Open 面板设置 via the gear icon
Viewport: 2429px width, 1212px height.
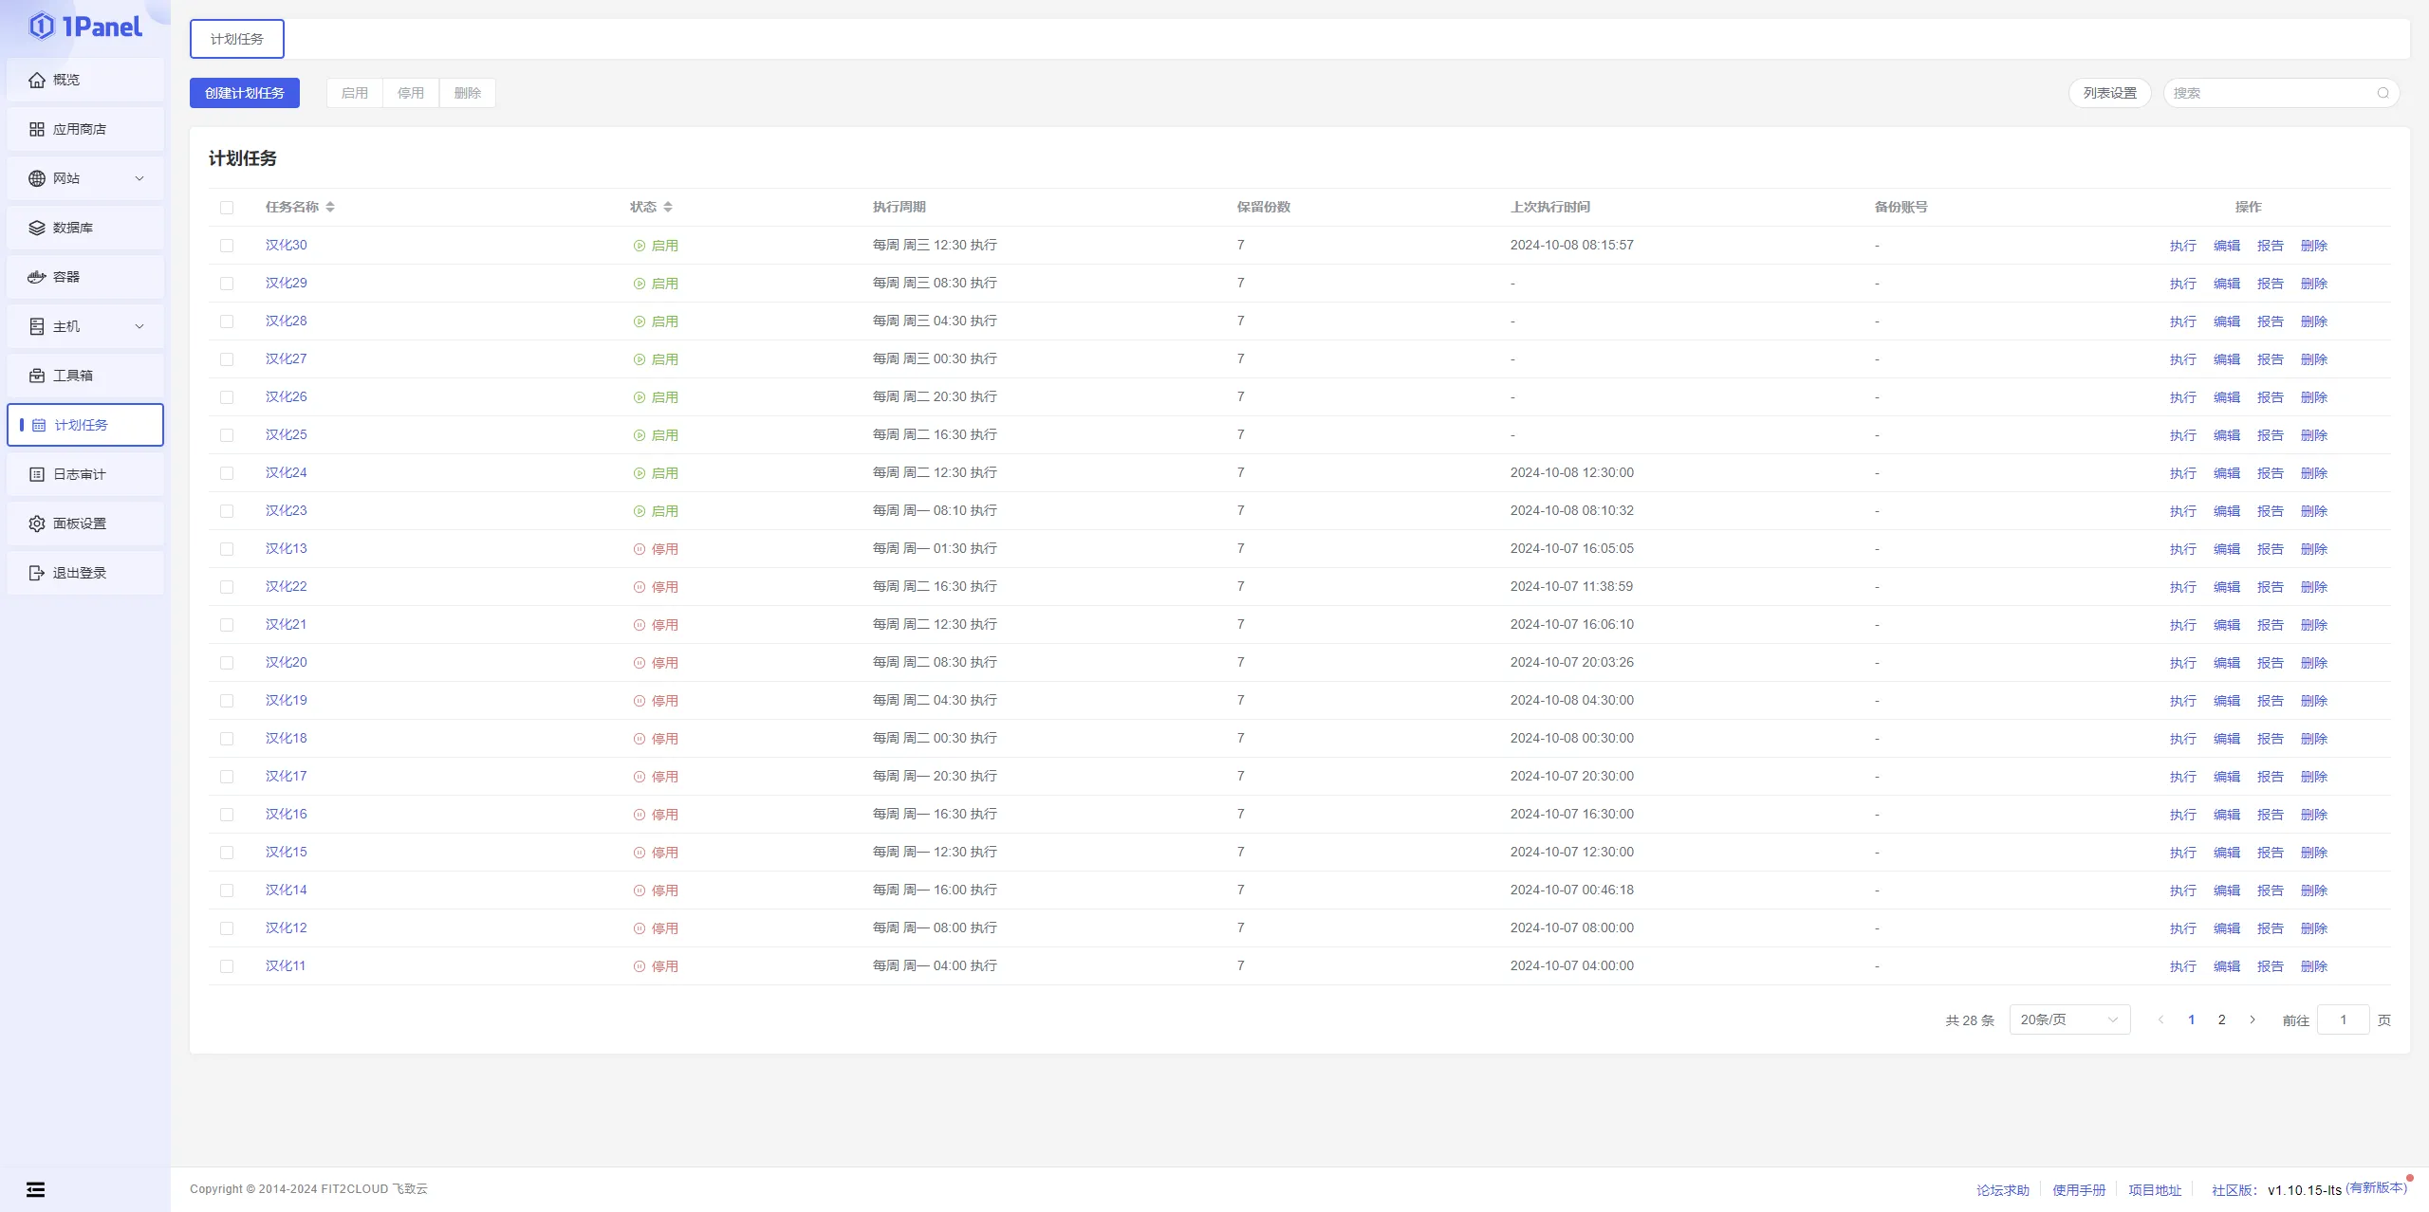point(37,523)
